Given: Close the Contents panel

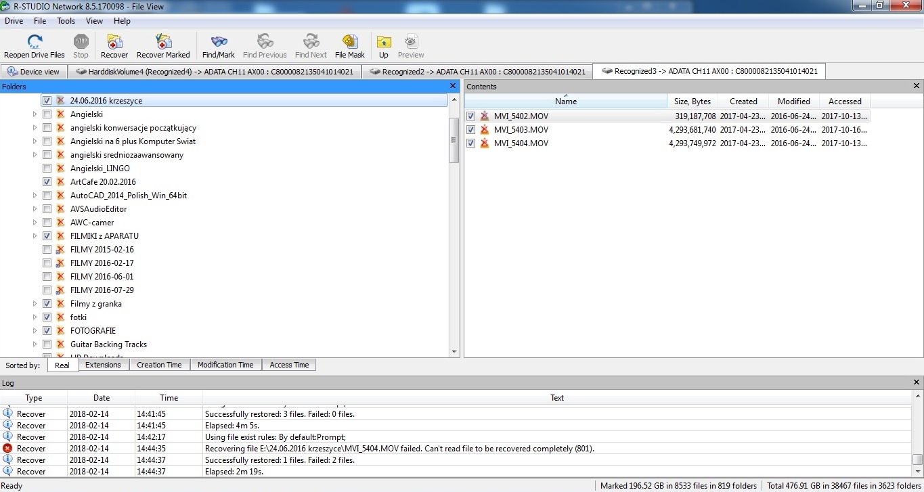Looking at the screenshot, I should (x=917, y=86).
